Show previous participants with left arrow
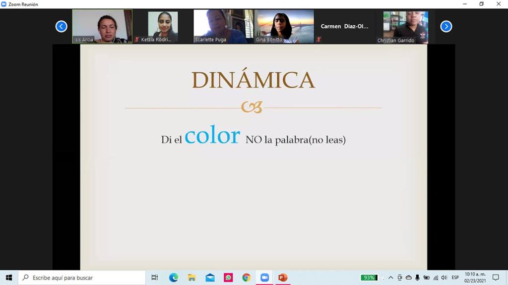Viewport: 508px width, 285px height. [61, 27]
